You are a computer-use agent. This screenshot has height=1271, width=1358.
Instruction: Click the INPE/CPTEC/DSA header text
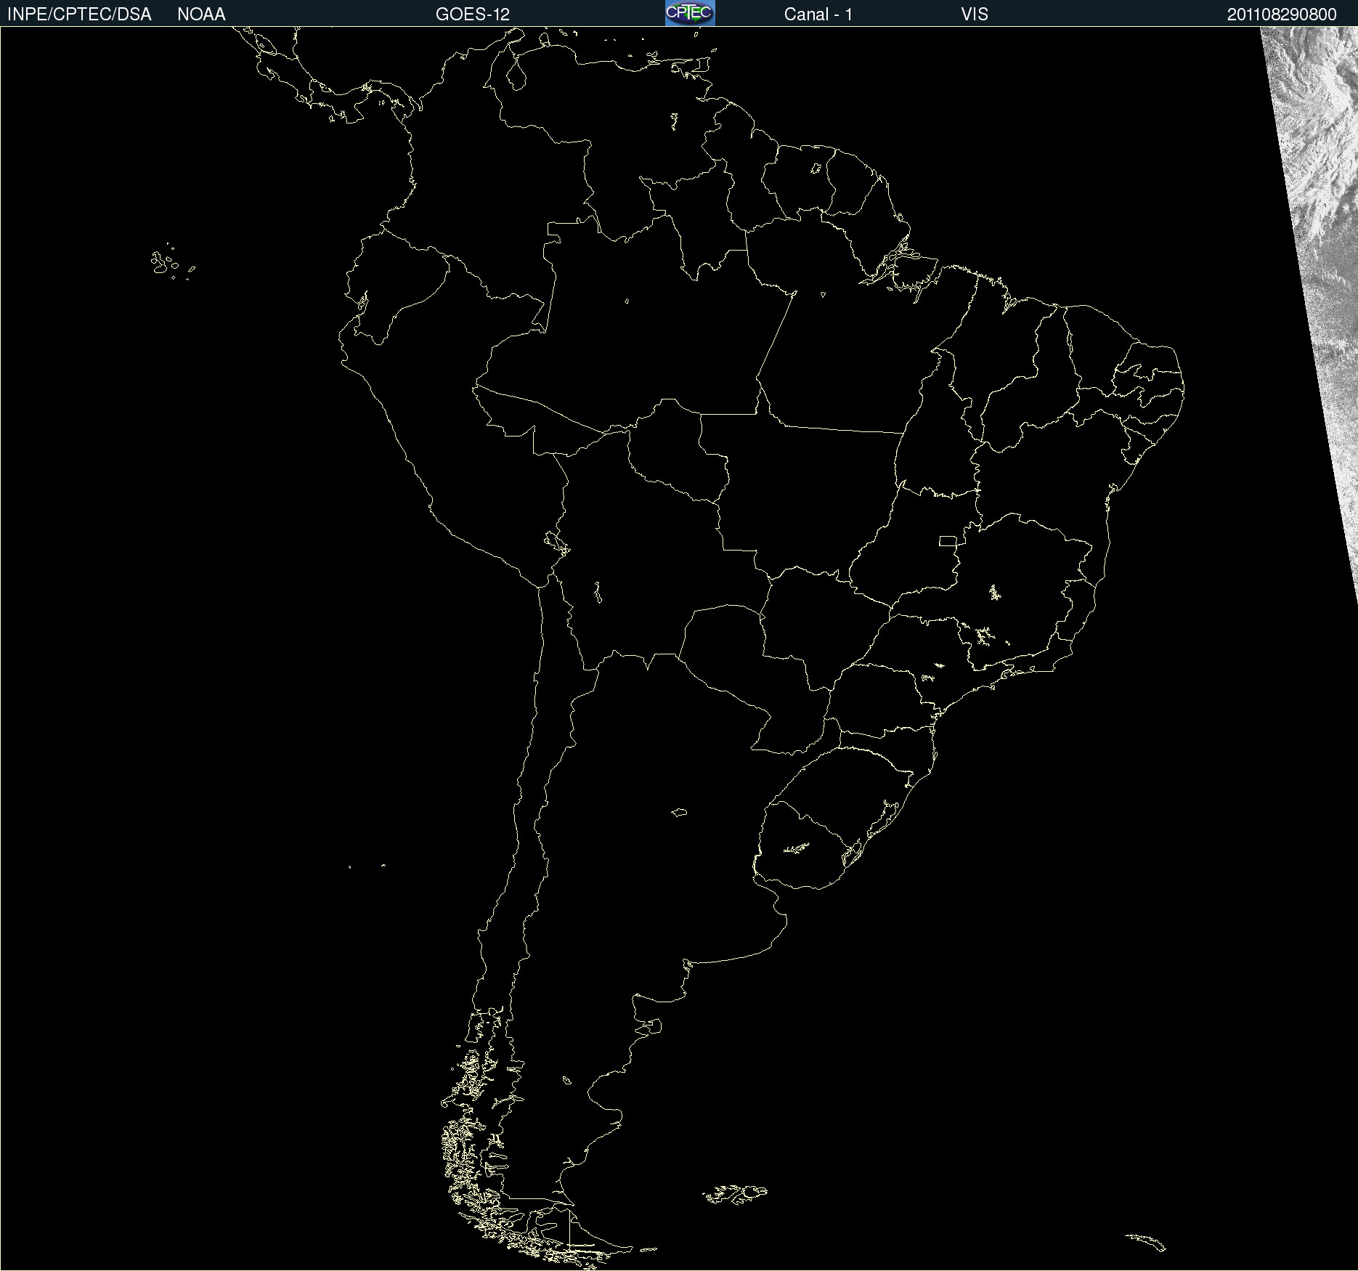(x=79, y=15)
